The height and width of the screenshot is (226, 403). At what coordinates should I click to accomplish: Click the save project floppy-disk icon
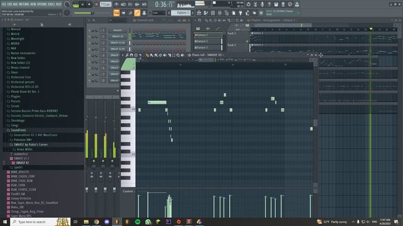pyautogui.click(x=276, y=4)
